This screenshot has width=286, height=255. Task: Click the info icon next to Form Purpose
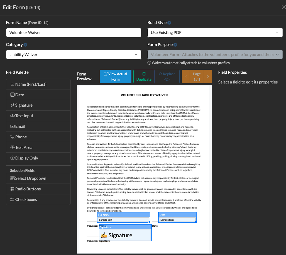coord(175,45)
